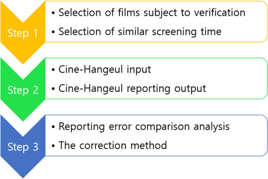Click 'Selection of films subject to verification'
The image size is (268, 179).
click(x=152, y=13)
